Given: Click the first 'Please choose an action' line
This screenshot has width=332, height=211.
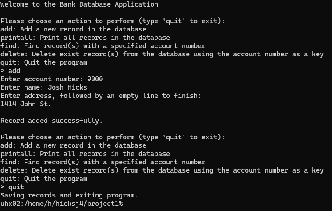Looking at the screenshot, I should [x=112, y=21].
